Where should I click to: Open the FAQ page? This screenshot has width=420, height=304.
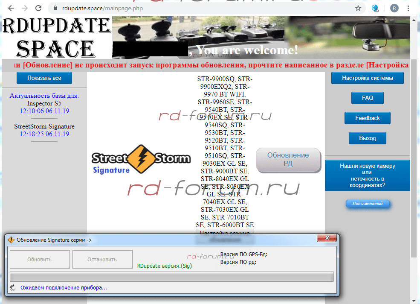click(367, 98)
